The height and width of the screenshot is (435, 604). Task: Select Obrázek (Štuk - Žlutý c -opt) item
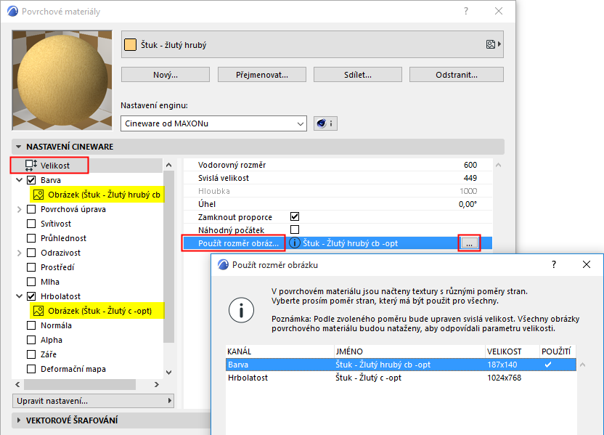[x=97, y=311]
